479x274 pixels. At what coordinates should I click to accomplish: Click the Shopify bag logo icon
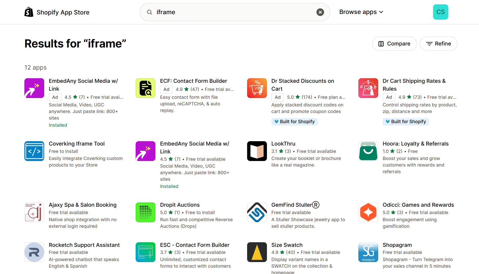(29, 12)
